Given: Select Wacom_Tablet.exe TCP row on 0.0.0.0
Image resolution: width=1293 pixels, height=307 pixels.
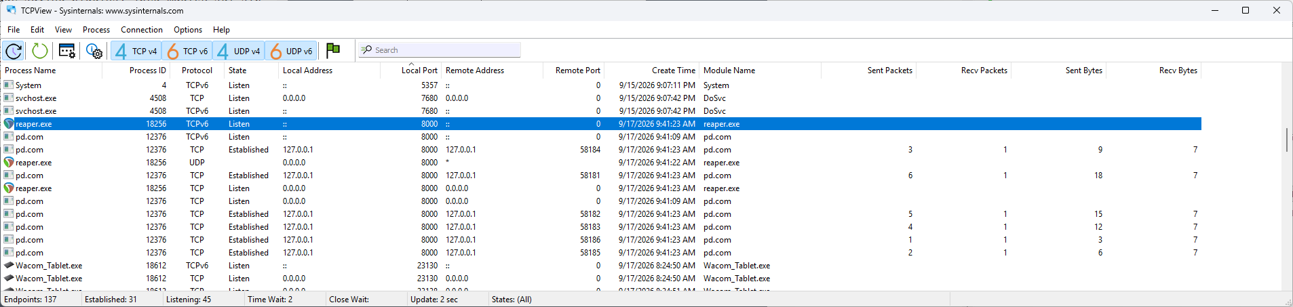Looking at the screenshot, I should click(601, 279).
